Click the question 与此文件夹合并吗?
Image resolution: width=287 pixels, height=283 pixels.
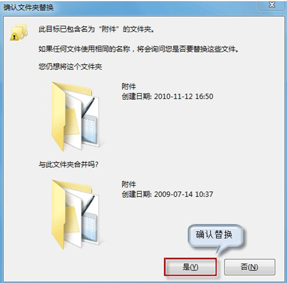pos(68,165)
